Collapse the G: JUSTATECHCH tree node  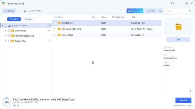[x=2, y=25]
